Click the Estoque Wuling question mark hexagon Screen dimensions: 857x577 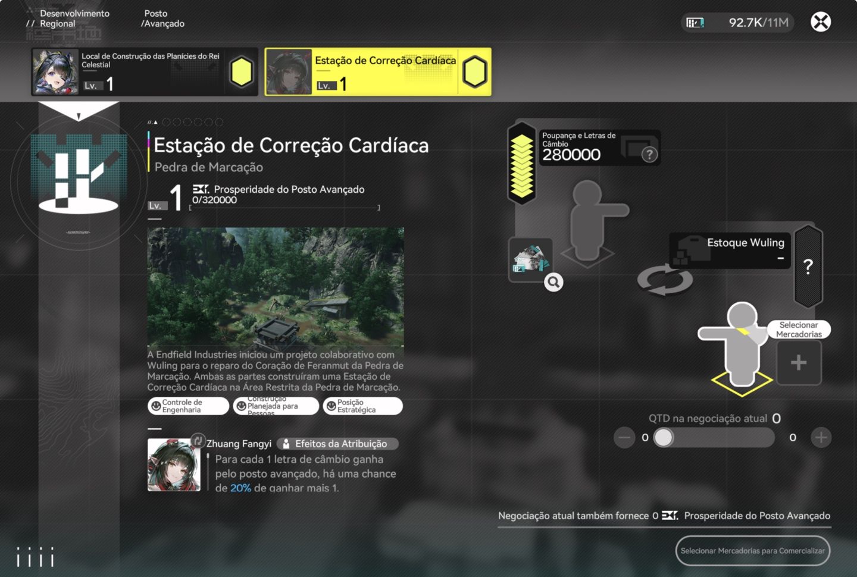[808, 266]
